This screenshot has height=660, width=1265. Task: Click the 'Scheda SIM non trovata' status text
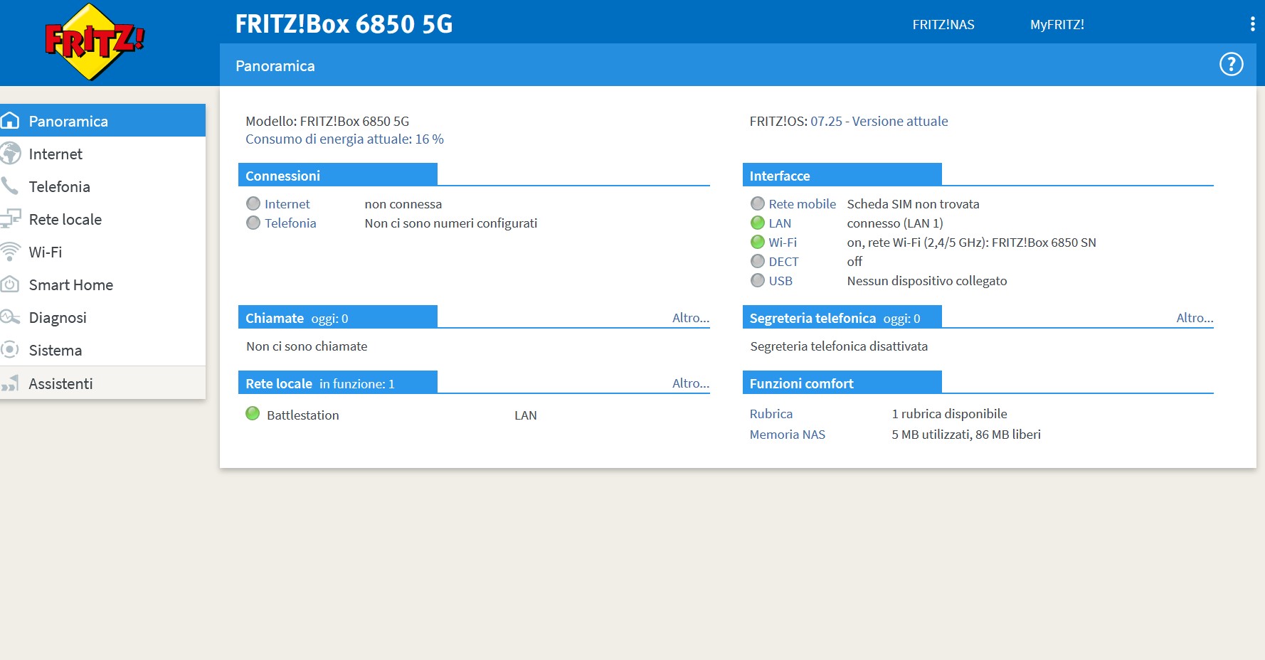tap(913, 203)
